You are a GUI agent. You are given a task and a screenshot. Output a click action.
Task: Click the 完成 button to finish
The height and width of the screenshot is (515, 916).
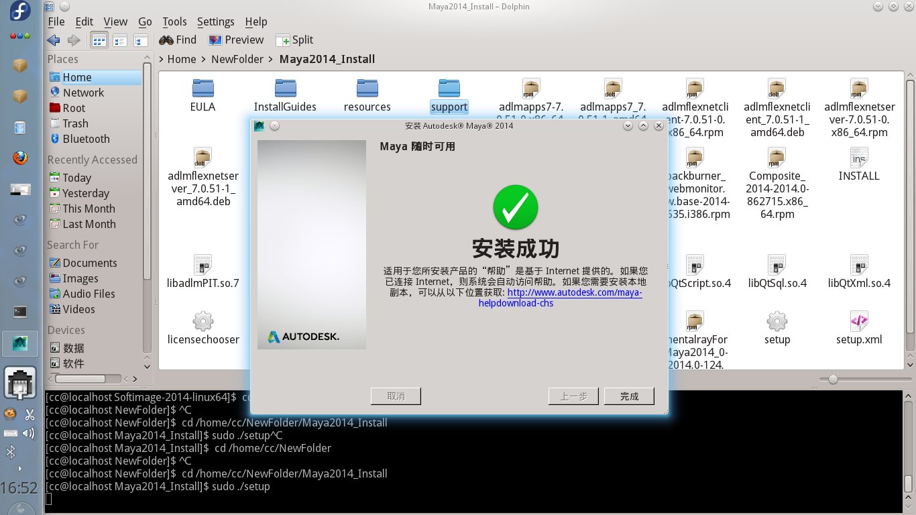[629, 396]
